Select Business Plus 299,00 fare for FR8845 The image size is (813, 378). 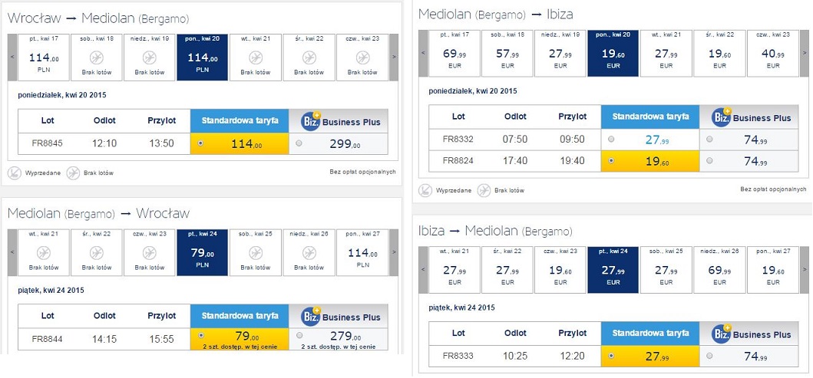click(x=299, y=143)
